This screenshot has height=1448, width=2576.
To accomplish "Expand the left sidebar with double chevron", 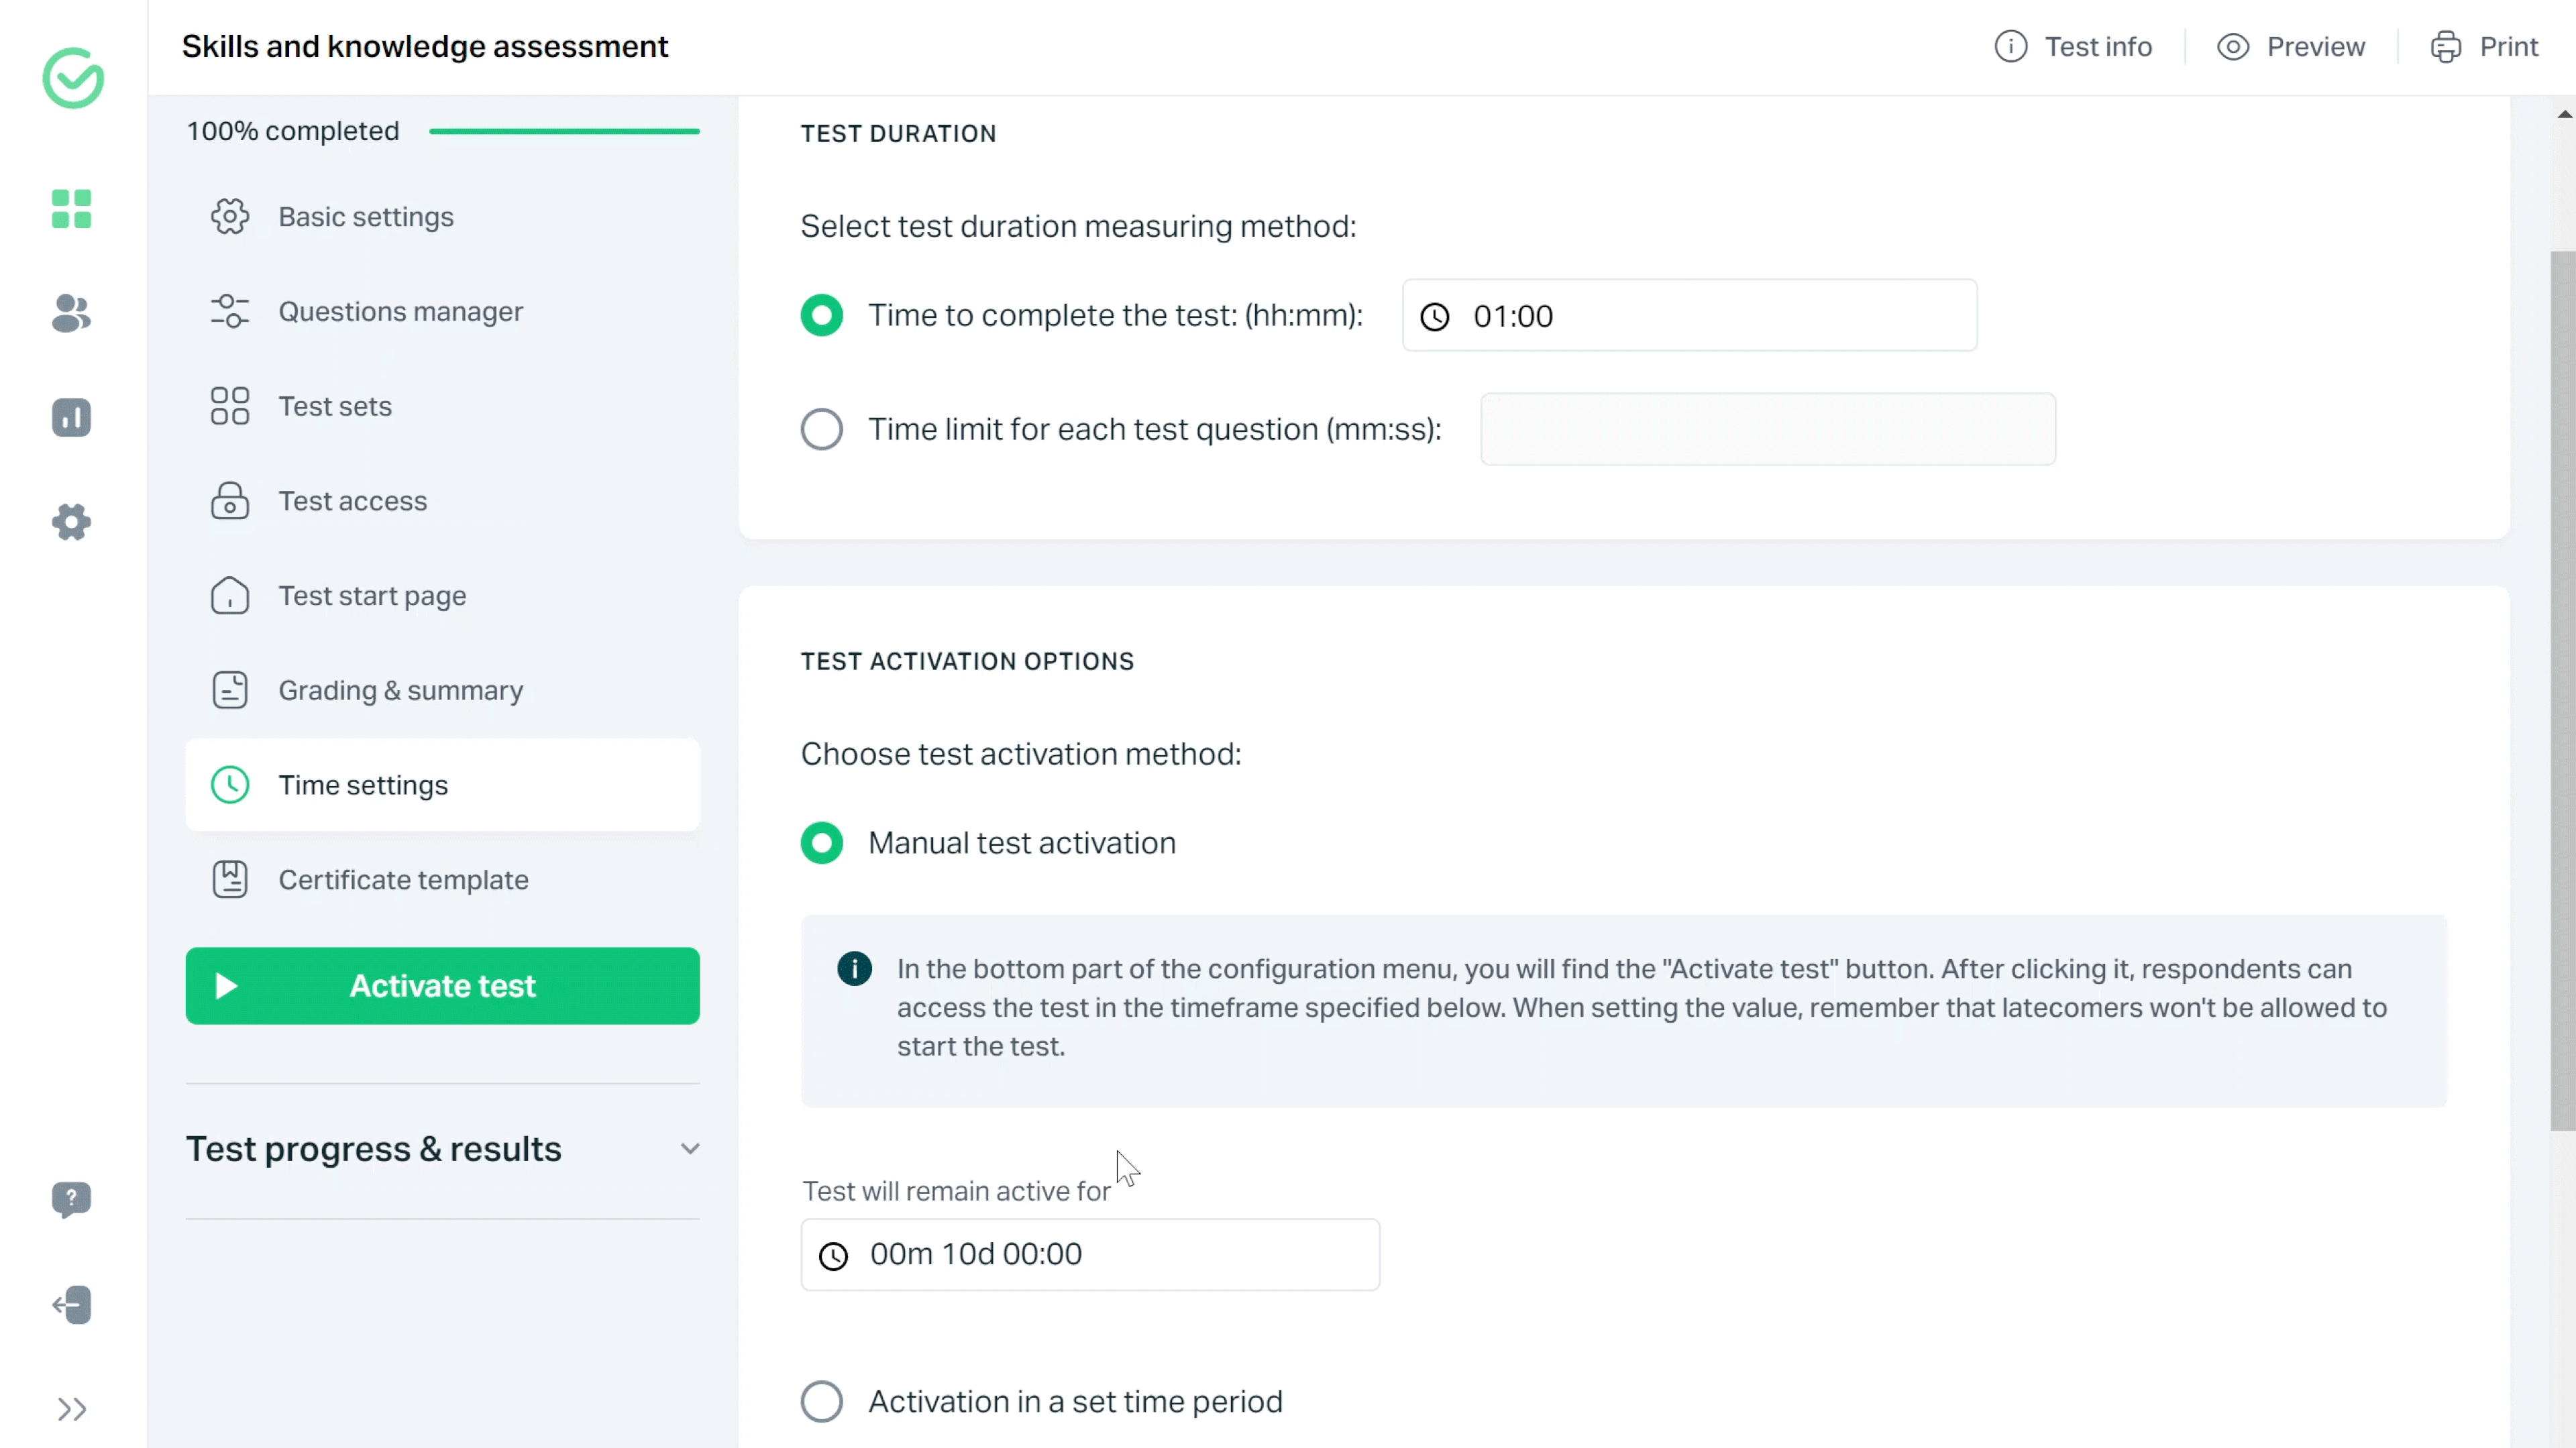I will click(71, 1409).
